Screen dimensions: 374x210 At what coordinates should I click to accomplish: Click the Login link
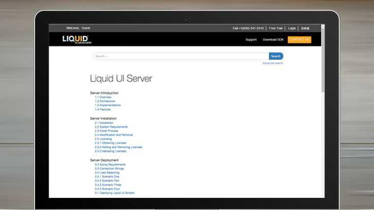coord(292,28)
